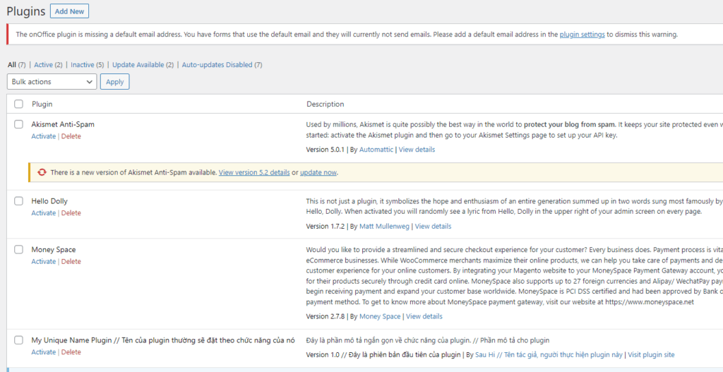Click the Plugins page heading
This screenshot has height=372, width=723.
pyautogui.click(x=26, y=11)
